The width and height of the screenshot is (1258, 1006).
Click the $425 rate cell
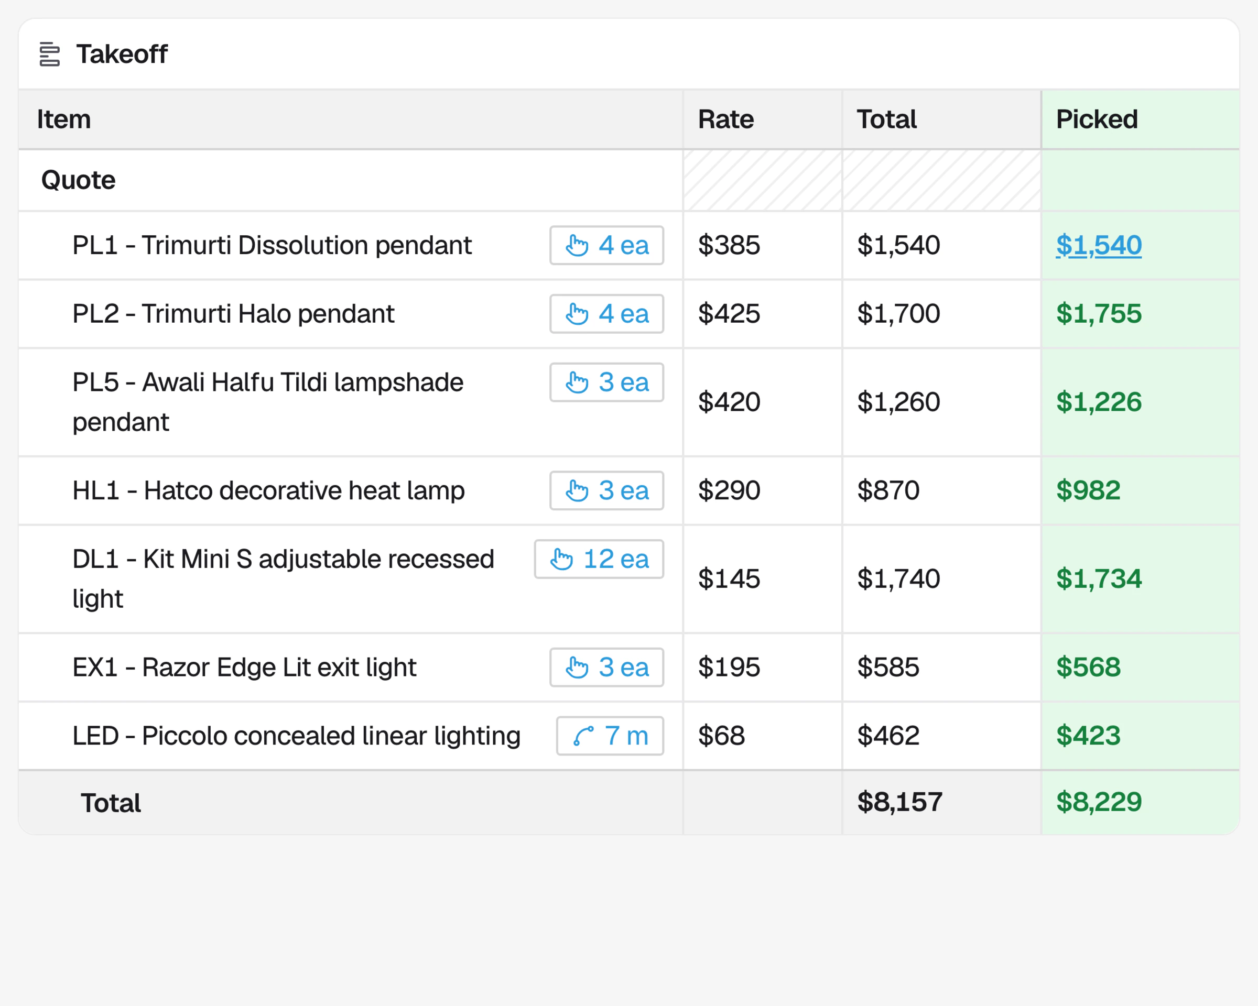(x=763, y=314)
